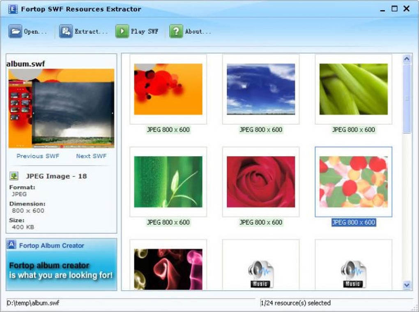Click the About... toolbar label
This screenshot has width=419, height=312.
pos(198,32)
